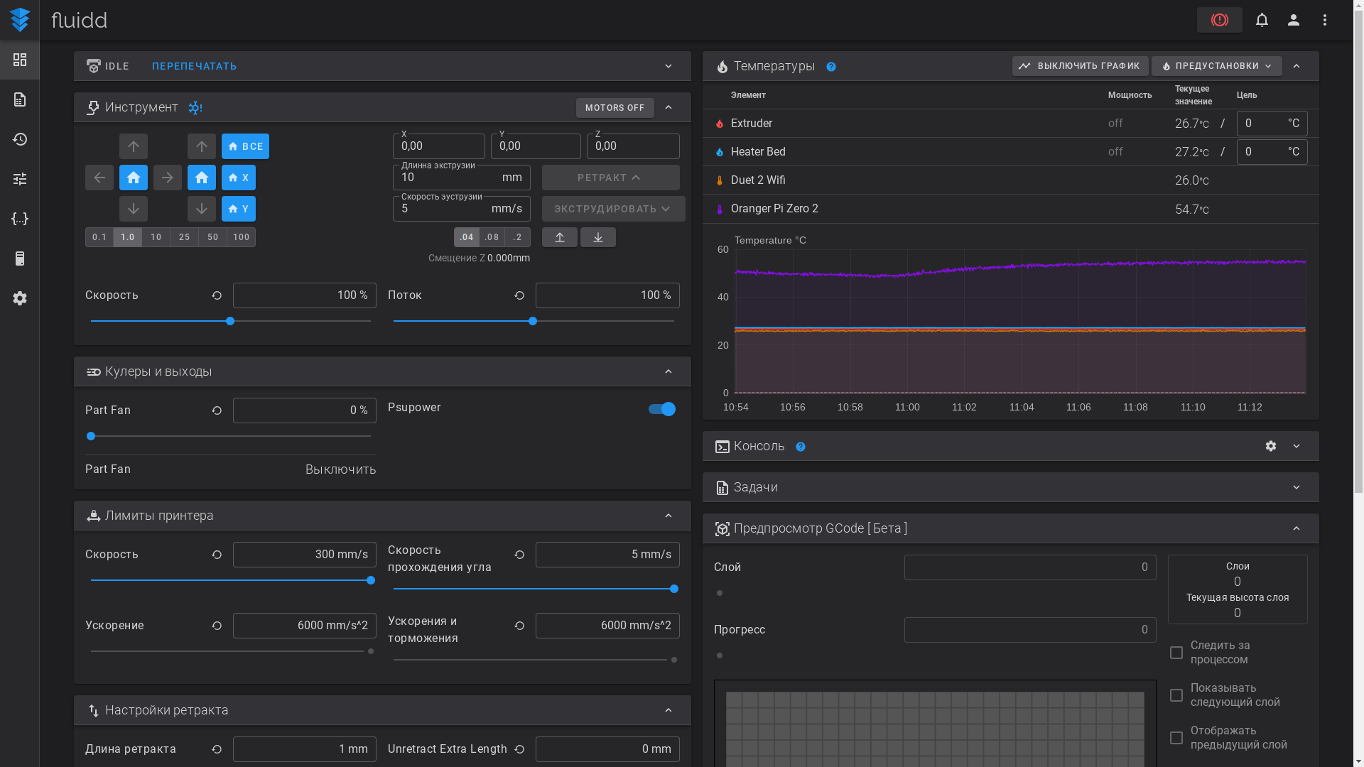This screenshot has width=1364, height=767.
Task: Click the MOTORS OFF button
Action: [x=615, y=108]
